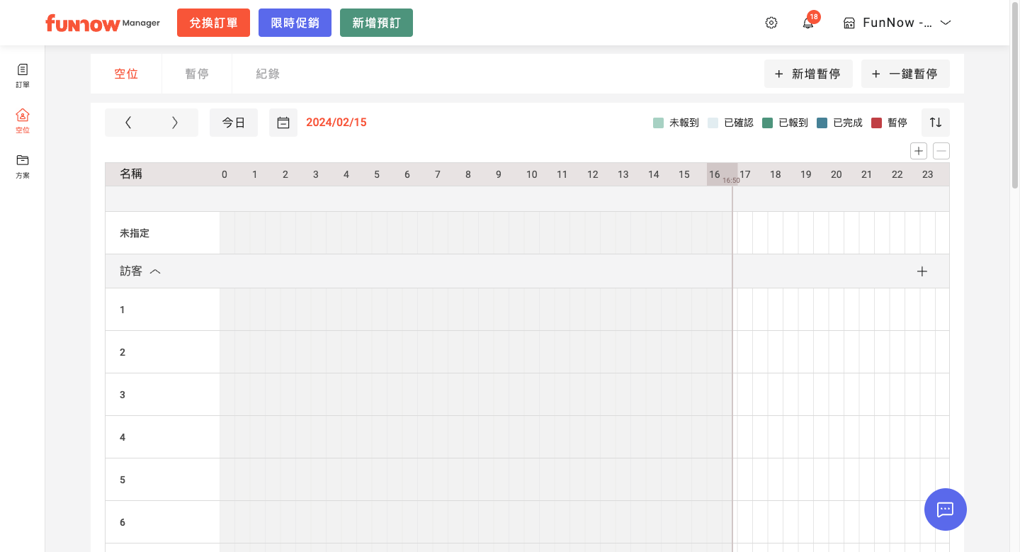The width and height of the screenshot is (1020, 552).
Task: Click the date 2024/02/15
Action: (x=336, y=123)
